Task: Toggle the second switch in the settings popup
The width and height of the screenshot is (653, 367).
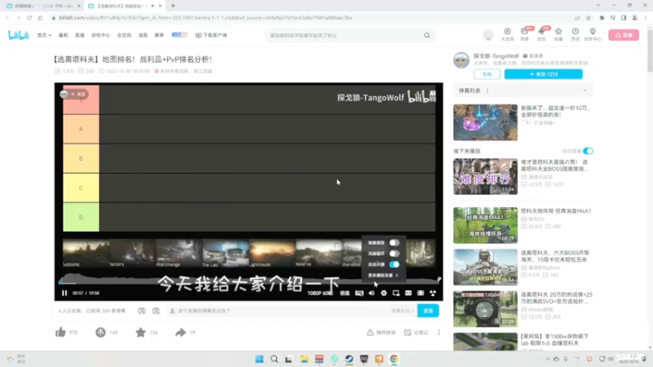Action: pos(394,254)
